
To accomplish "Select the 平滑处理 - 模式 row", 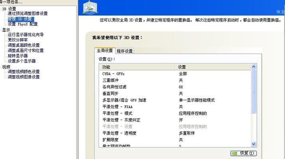I will pyautogui.click(x=175, y=113).
